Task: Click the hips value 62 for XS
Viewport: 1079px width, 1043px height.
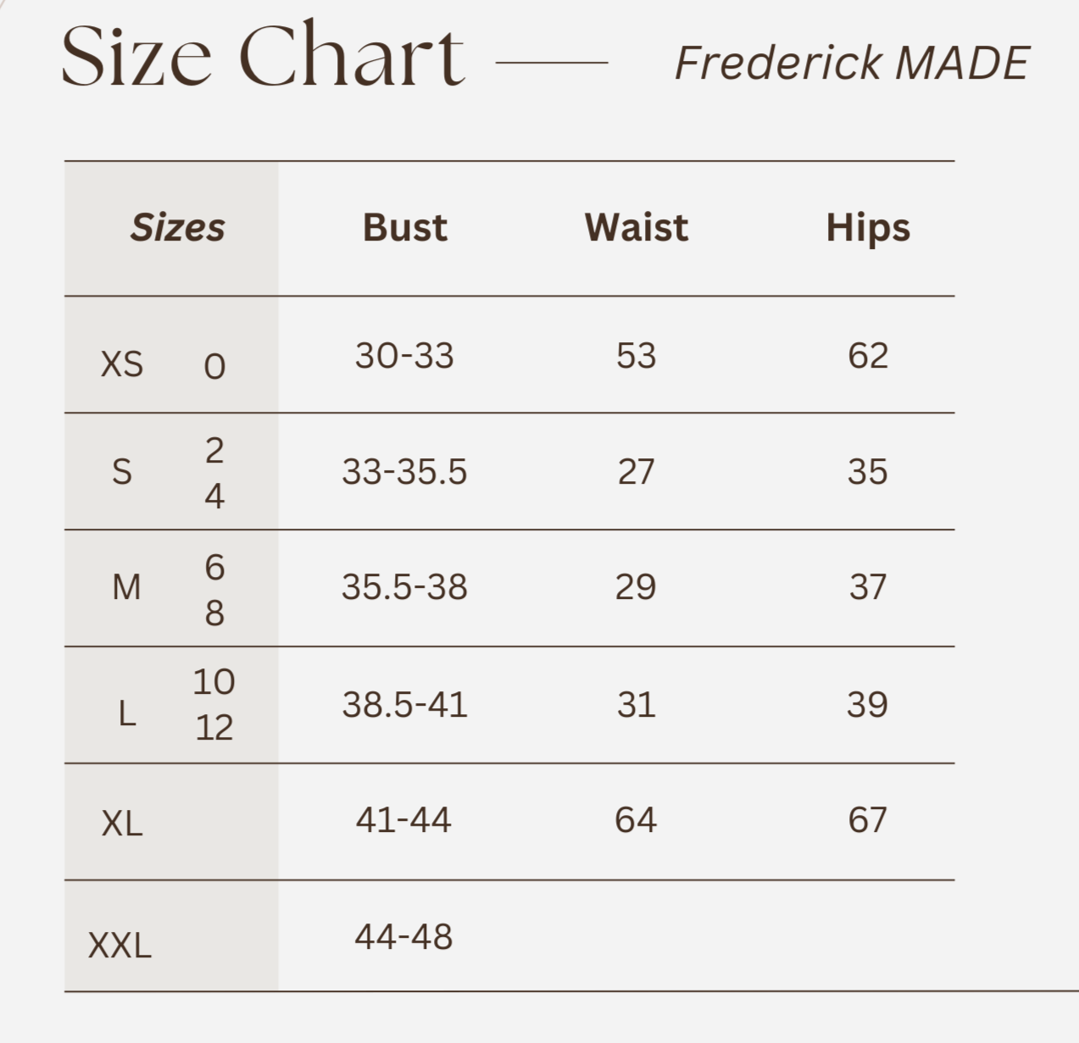Action: tap(868, 356)
